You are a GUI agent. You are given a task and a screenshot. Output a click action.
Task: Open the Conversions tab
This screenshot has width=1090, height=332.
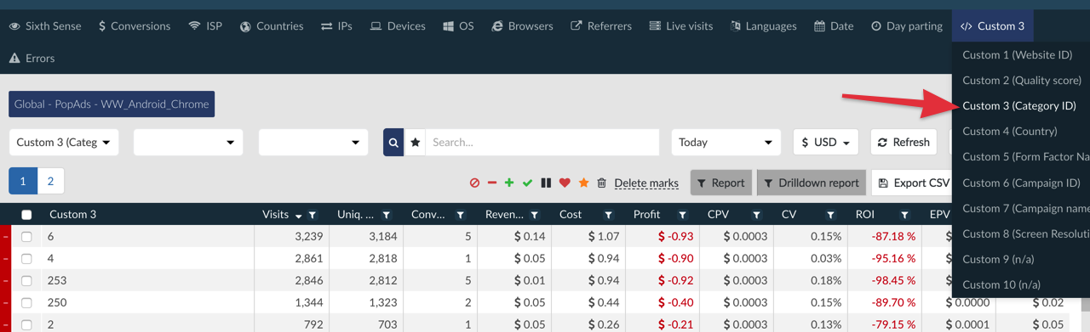pos(135,26)
